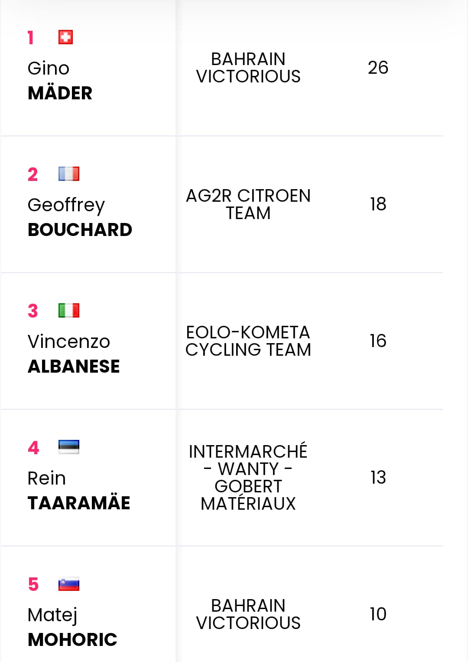This screenshot has width=468, height=662.
Task: Open rider Matej MOHORIC's name
Action: click(72, 627)
